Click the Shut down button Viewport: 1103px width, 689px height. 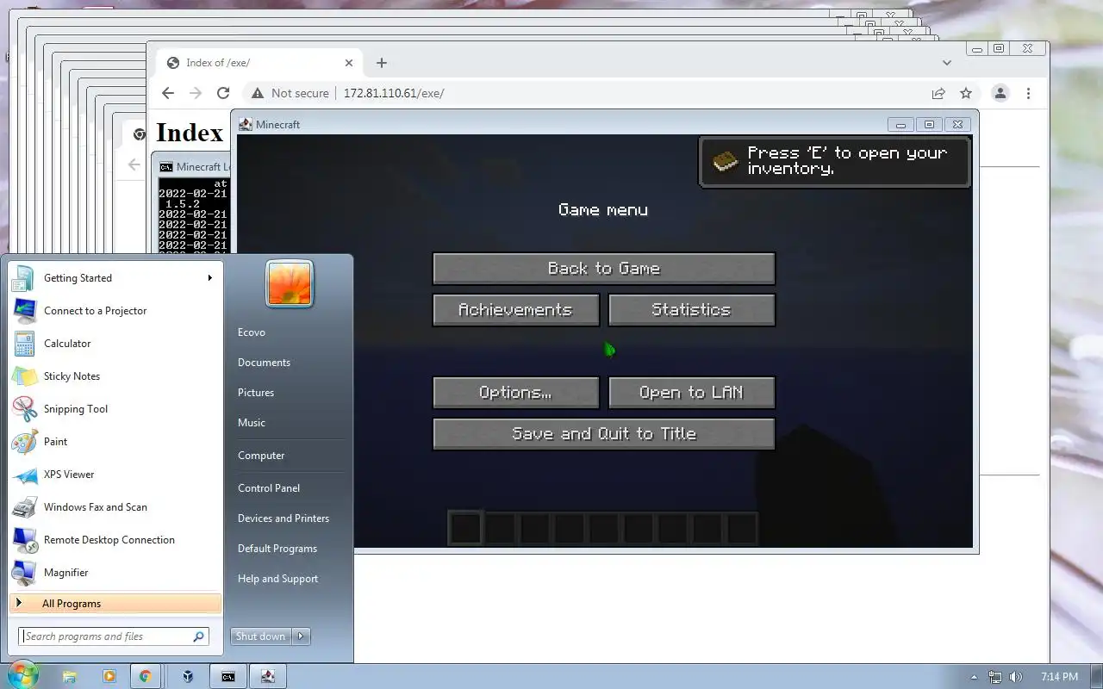[261, 636]
